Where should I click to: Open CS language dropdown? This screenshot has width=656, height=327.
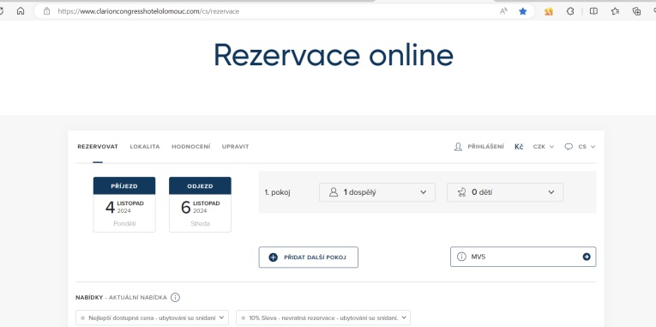coord(587,147)
